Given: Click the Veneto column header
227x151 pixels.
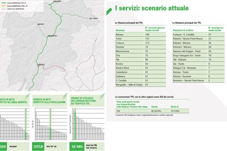Looking at the screenshot, I should [x=154, y=107].
